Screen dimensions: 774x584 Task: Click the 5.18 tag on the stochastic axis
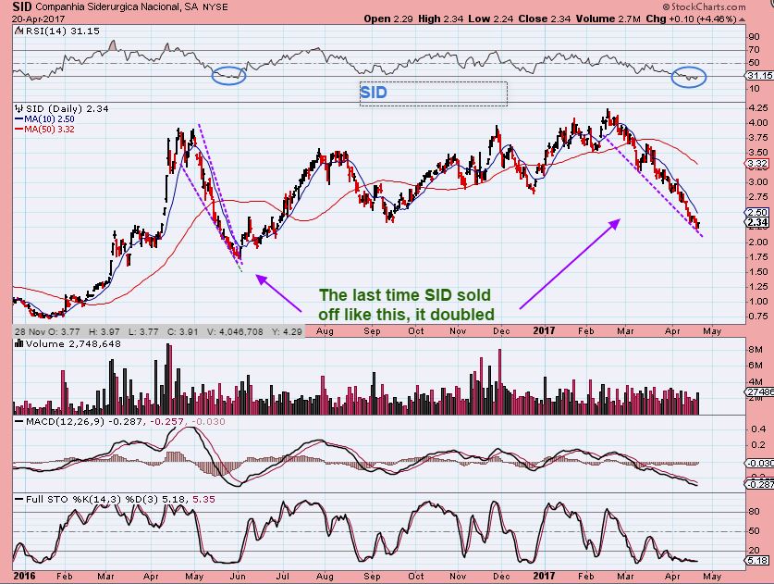757,561
